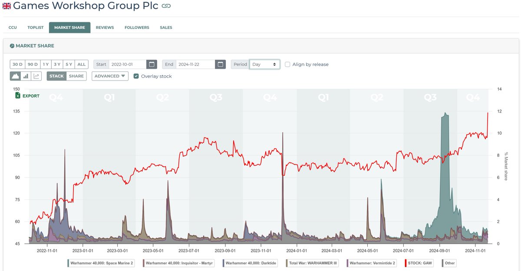Set range to 1 Y

46,64
